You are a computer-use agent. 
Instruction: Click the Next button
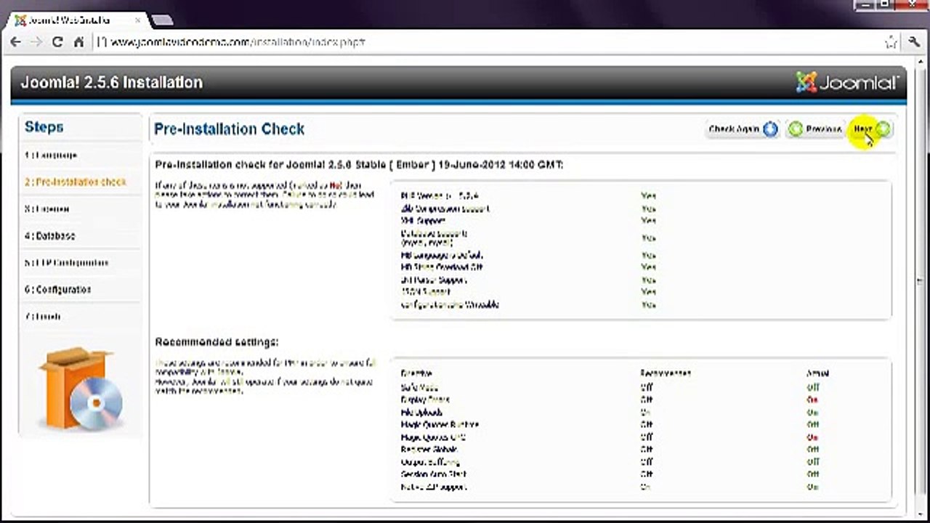pyautogui.click(x=871, y=129)
